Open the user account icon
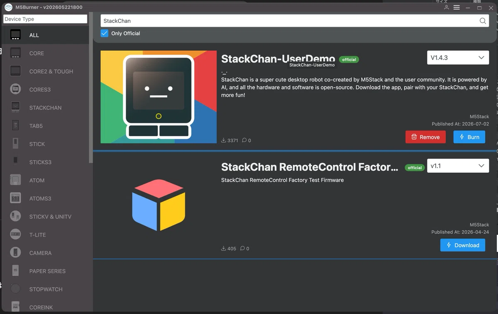The width and height of the screenshot is (498, 314). point(447,7)
